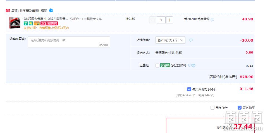
Task: Click the 省20.90:优惠促销 promotion text
Action: [x=197, y=19]
